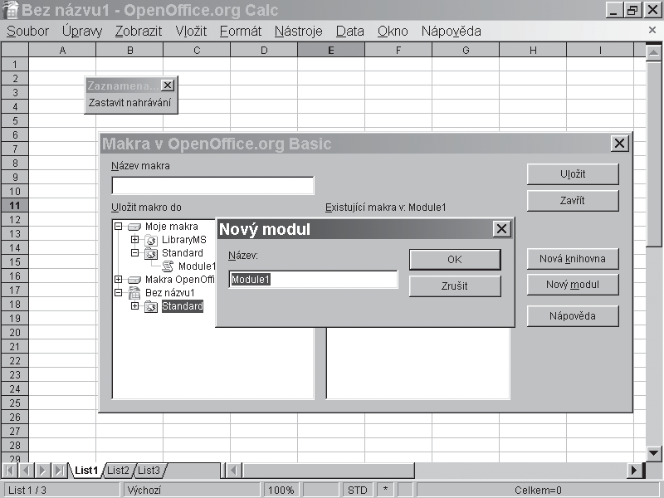Select column E header
Viewport: 664px width, 498px height.
coord(331,51)
